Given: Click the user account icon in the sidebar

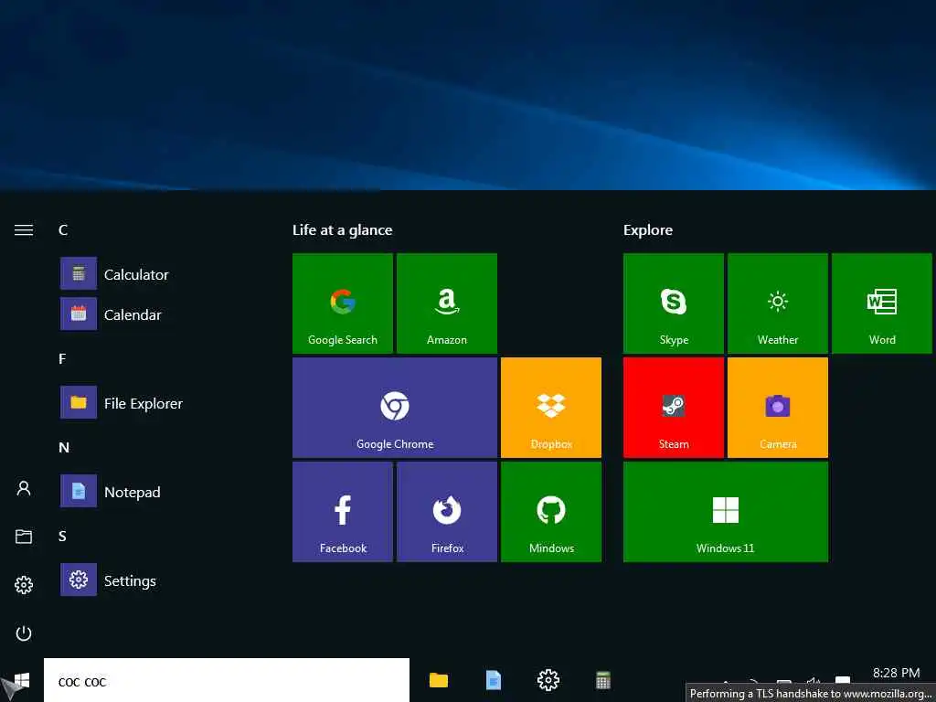Looking at the screenshot, I should 24,489.
